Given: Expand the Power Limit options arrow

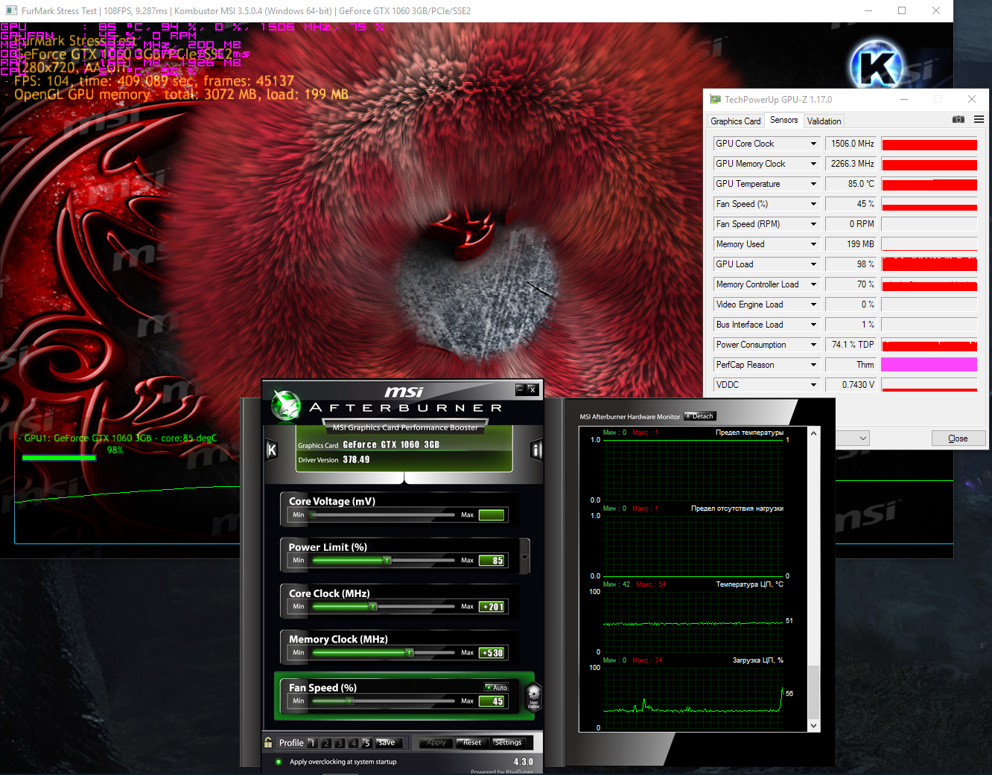Looking at the screenshot, I should click(x=524, y=557).
